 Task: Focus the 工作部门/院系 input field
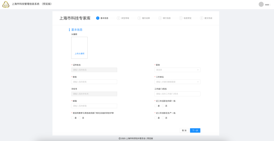[177, 94]
